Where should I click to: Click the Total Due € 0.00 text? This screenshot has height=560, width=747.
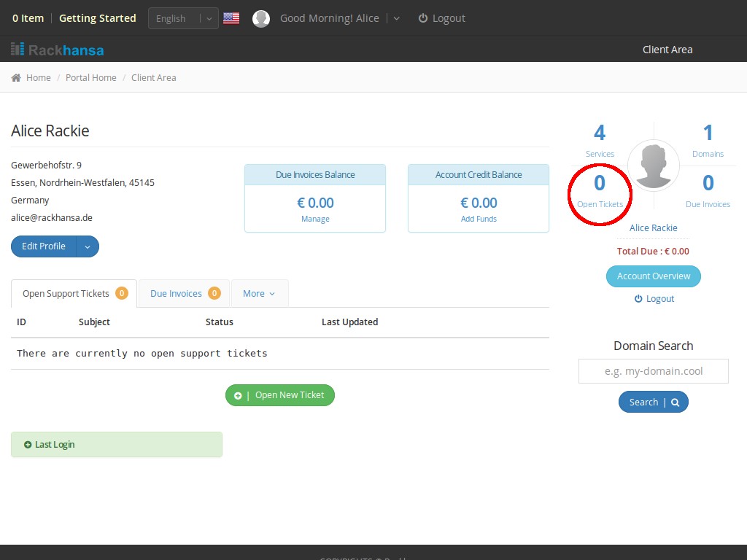tap(653, 252)
